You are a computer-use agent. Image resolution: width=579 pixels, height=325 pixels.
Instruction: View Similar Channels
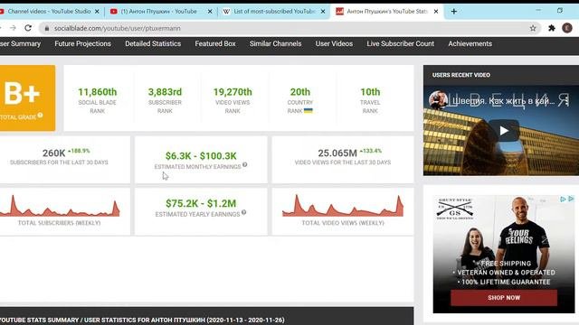pos(275,43)
